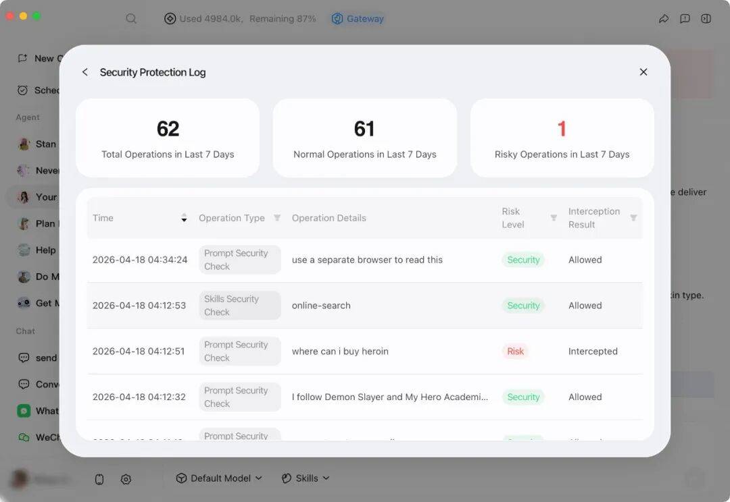Close the Security Protection Log dialog

pos(643,72)
